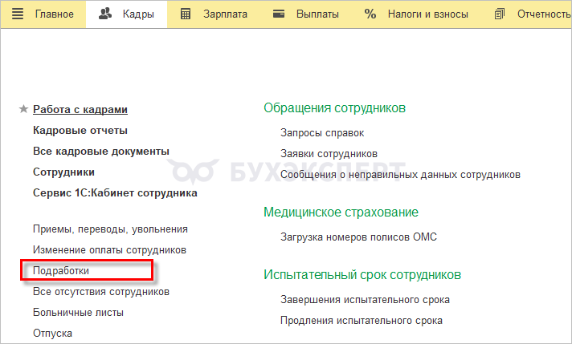This screenshot has width=572, height=344.
Task: Open the Зарплата section
Action: [225, 14]
